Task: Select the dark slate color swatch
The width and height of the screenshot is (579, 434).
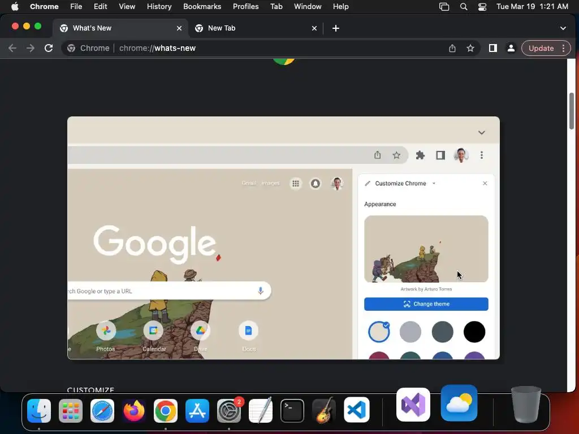Action: 442,332
